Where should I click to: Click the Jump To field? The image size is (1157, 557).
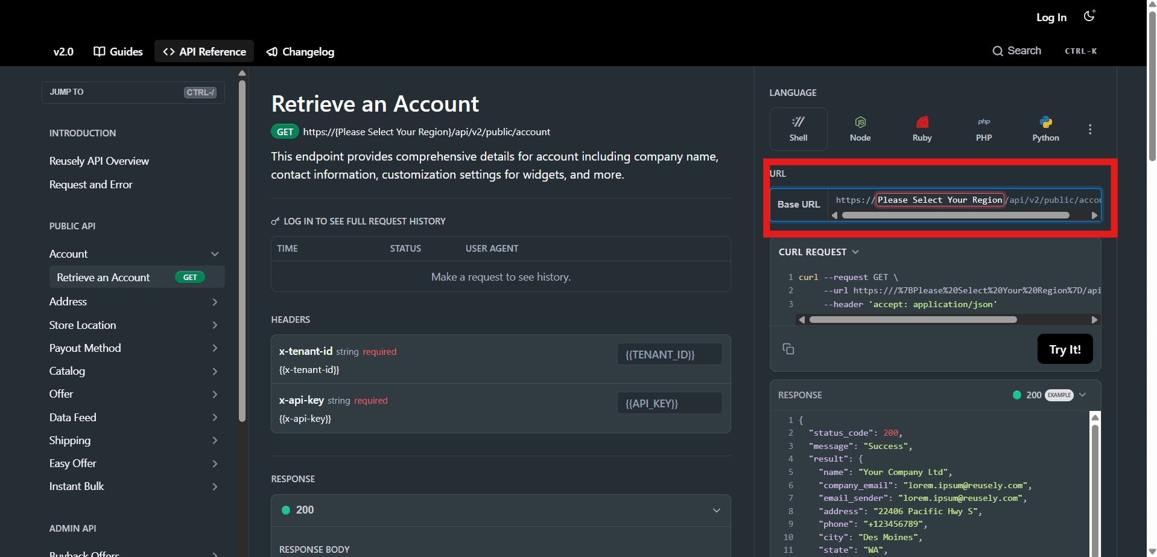point(133,92)
